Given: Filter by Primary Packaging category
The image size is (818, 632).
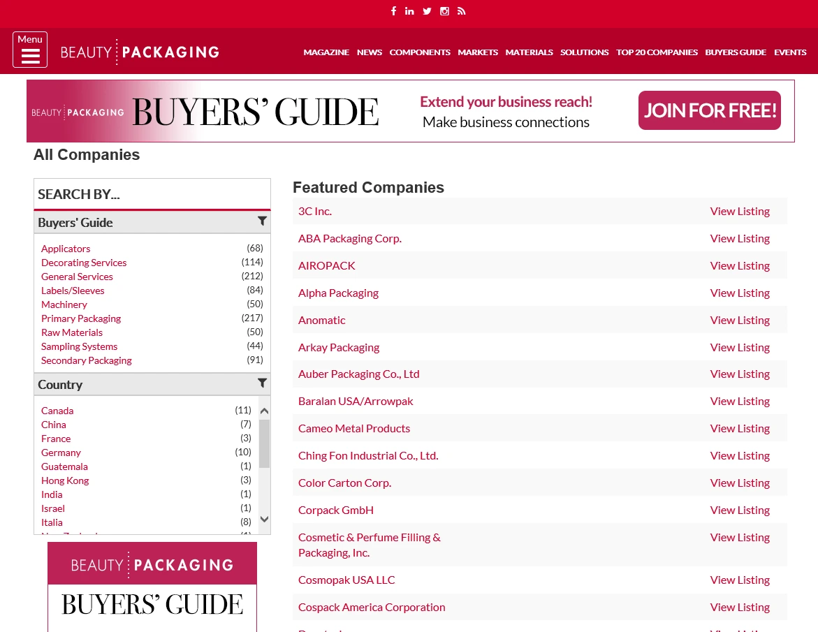Looking at the screenshot, I should [81, 318].
